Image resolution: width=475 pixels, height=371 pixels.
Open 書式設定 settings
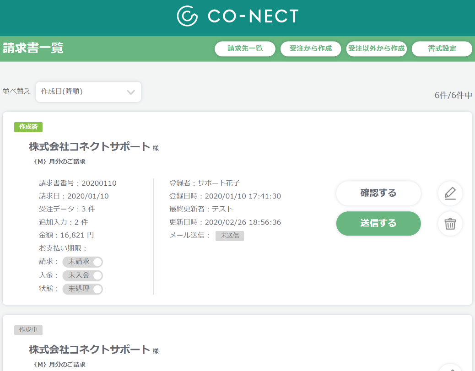pos(442,49)
